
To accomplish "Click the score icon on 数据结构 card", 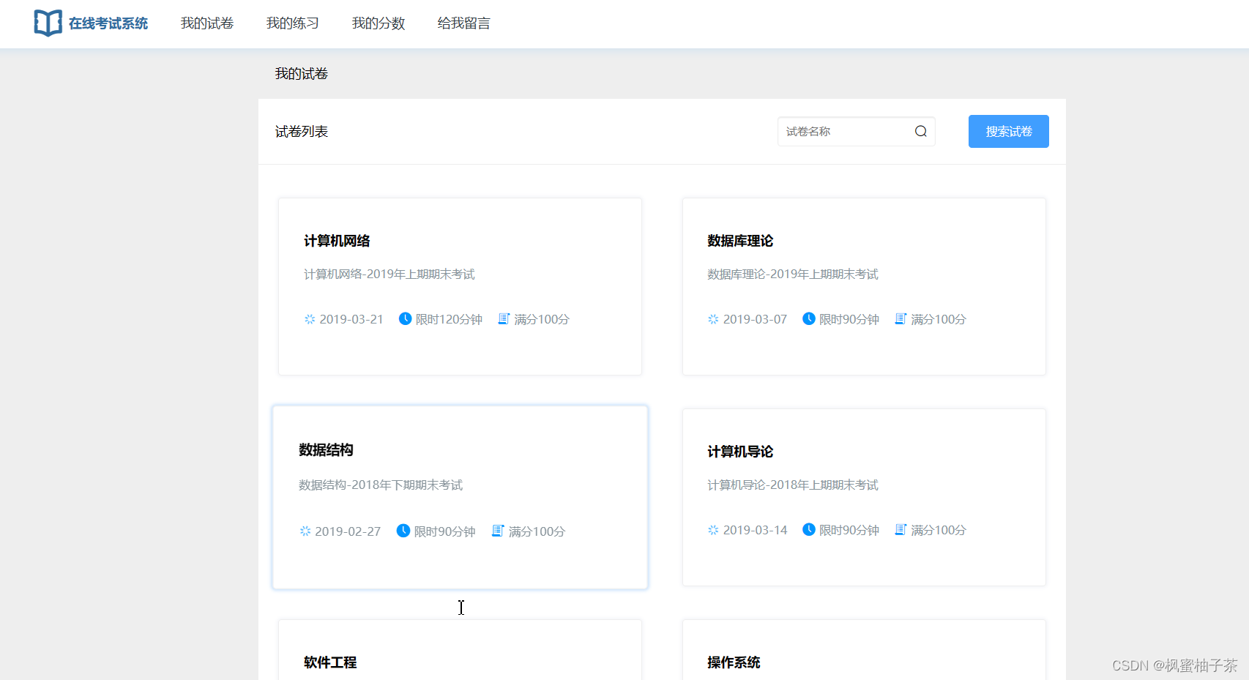I will point(498,531).
